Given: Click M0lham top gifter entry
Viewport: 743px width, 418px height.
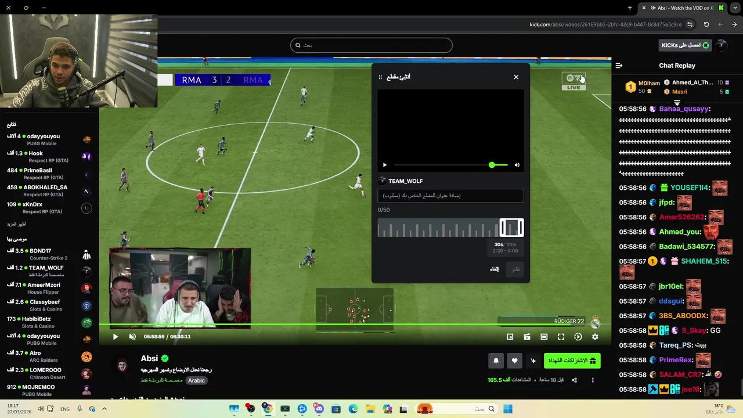Looking at the screenshot, I should (643, 87).
